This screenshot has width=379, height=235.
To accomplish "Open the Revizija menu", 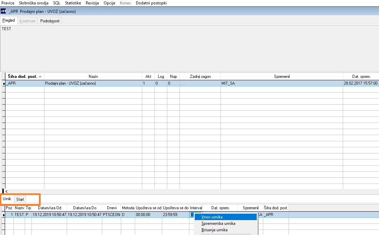I will coord(92,3).
